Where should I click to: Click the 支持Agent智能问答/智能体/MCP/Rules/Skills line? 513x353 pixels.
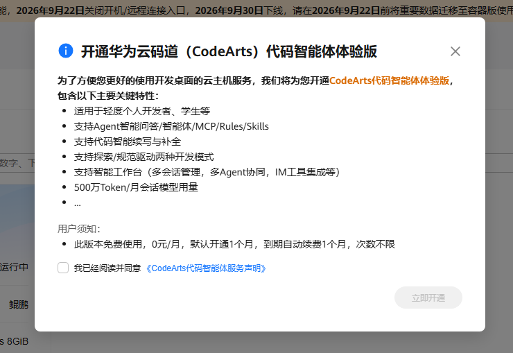(x=171, y=127)
